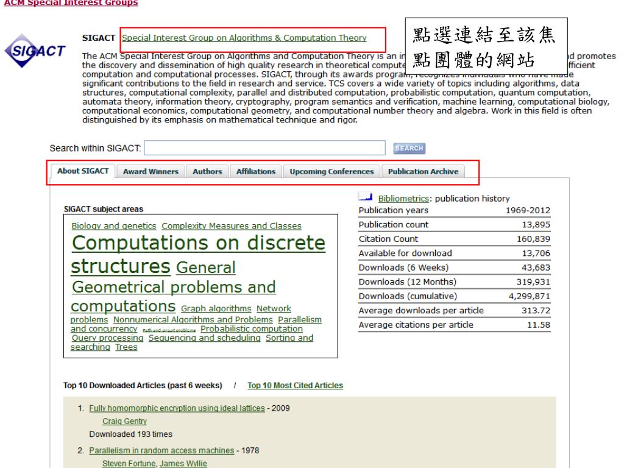This screenshot has height=468, width=624.
Task: Click the Available for download value 13,706
Action: [x=536, y=253]
